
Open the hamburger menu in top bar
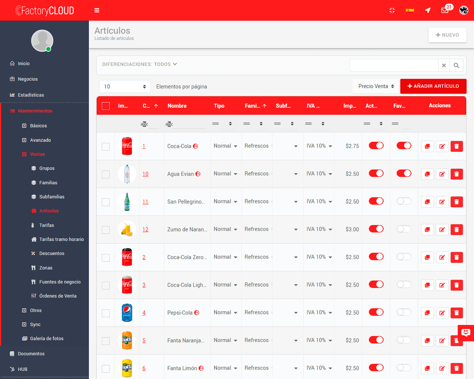tap(97, 10)
